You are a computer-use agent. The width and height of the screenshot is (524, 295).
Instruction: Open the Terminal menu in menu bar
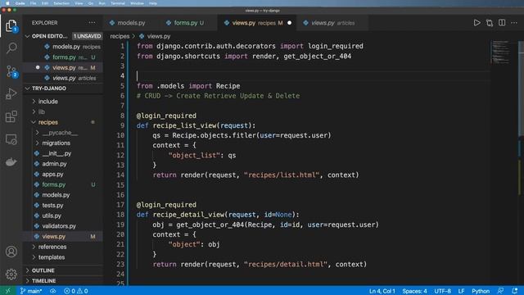click(x=118, y=3)
